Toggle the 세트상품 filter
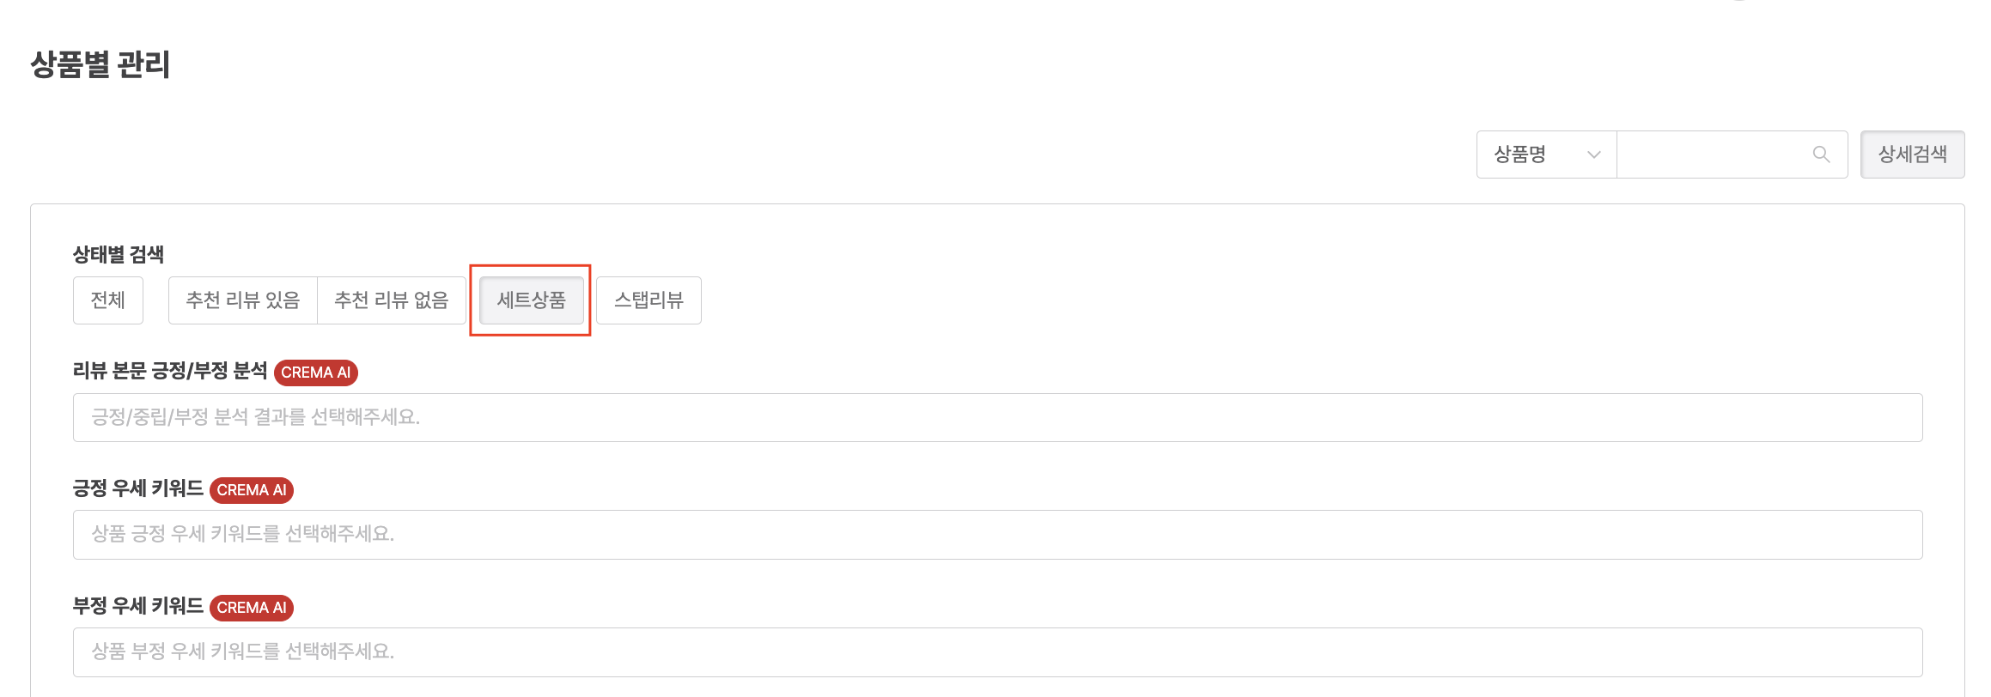The height and width of the screenshot is (697, 1991). tap(532, 300)
